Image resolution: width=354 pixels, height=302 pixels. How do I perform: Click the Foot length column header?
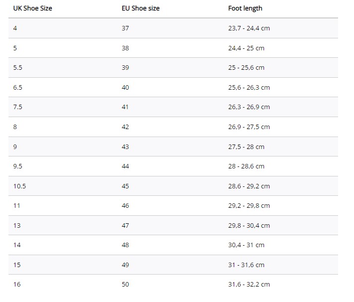pyautogui.click(x=245, y=8)
